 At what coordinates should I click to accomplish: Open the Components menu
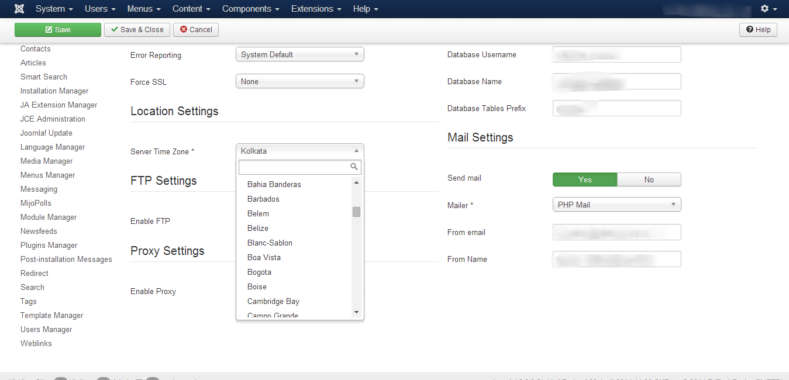[247, 8]
